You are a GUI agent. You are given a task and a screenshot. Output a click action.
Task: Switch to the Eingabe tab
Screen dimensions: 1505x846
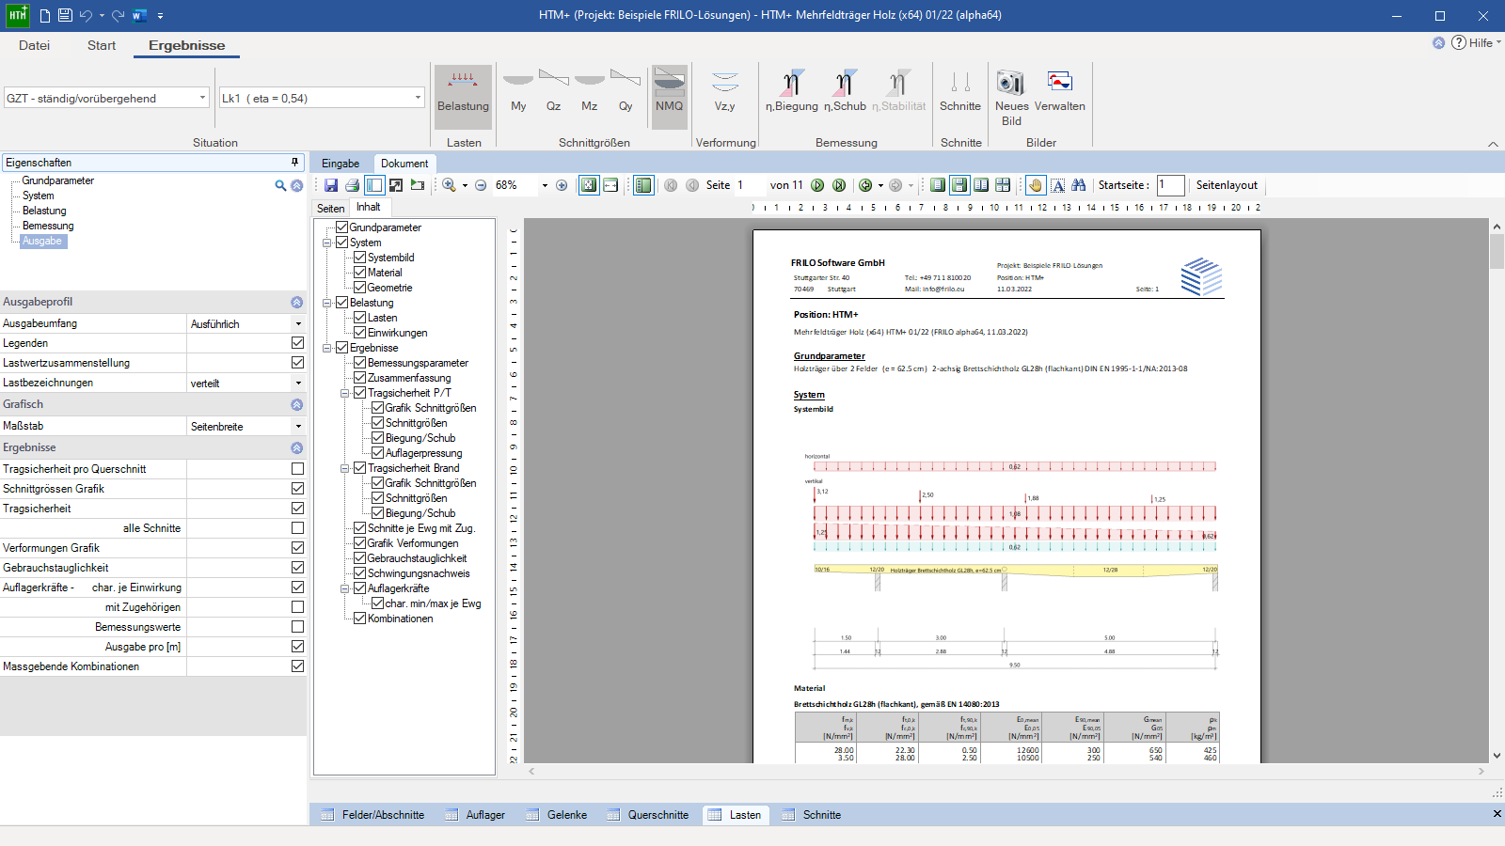click(341, 164)
